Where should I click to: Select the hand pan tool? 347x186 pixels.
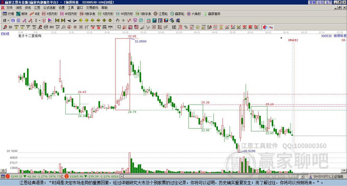[118, 21]
